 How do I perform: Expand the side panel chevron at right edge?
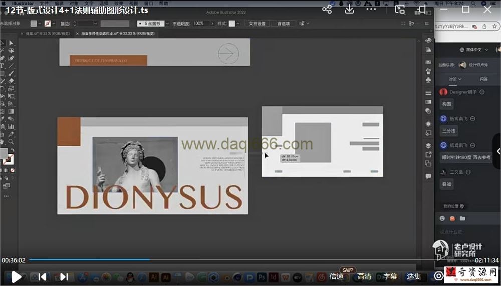pyautogui.click(x=498, y=151)
